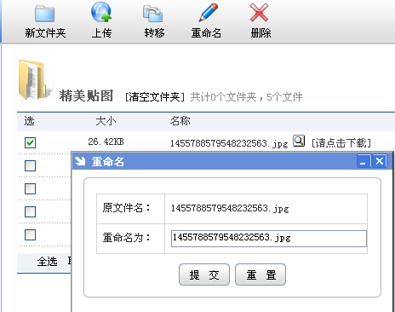
Task: Click the 选 column header
Action: click(29, 121)
